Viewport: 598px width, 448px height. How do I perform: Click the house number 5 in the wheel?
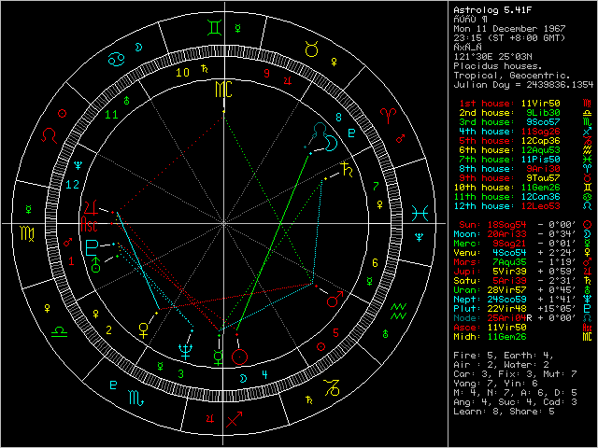pos(335,333)
